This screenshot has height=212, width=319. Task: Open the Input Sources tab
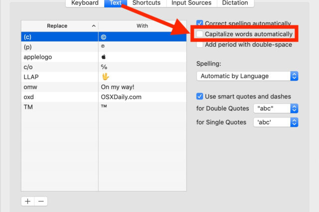click(x=191, y=3)
